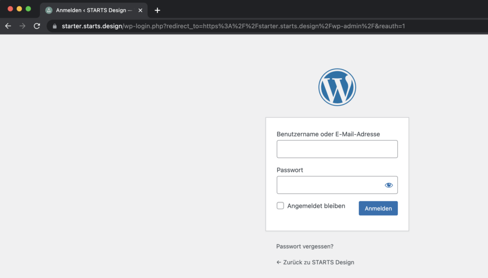This screenshot has height=278, width=488.
Task: Go back via Zurück zu STARTS Design
Action: (x=315, y=262)
